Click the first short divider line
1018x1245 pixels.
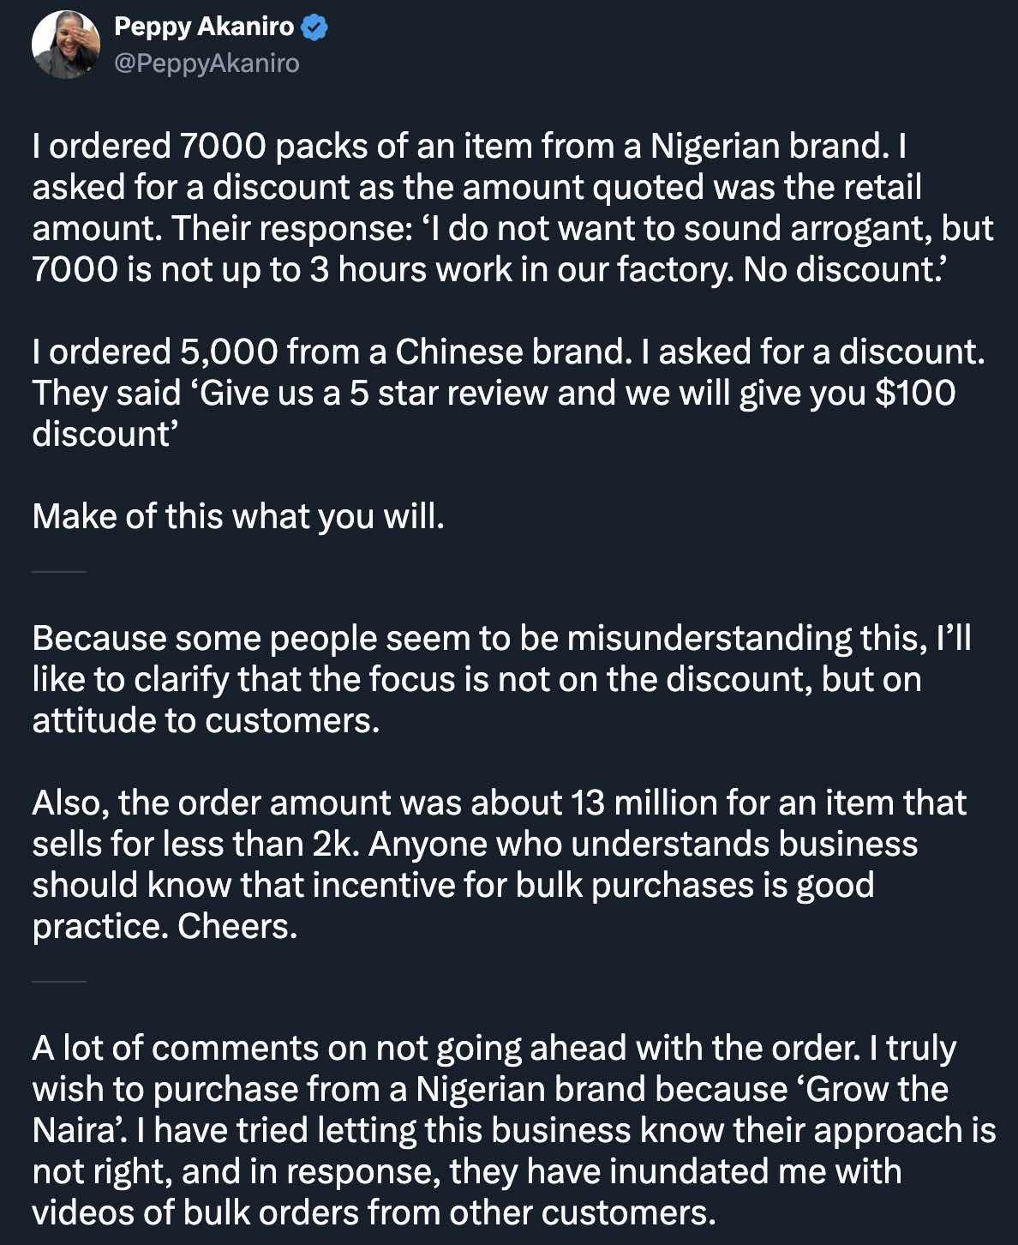[x=59, y=571]
